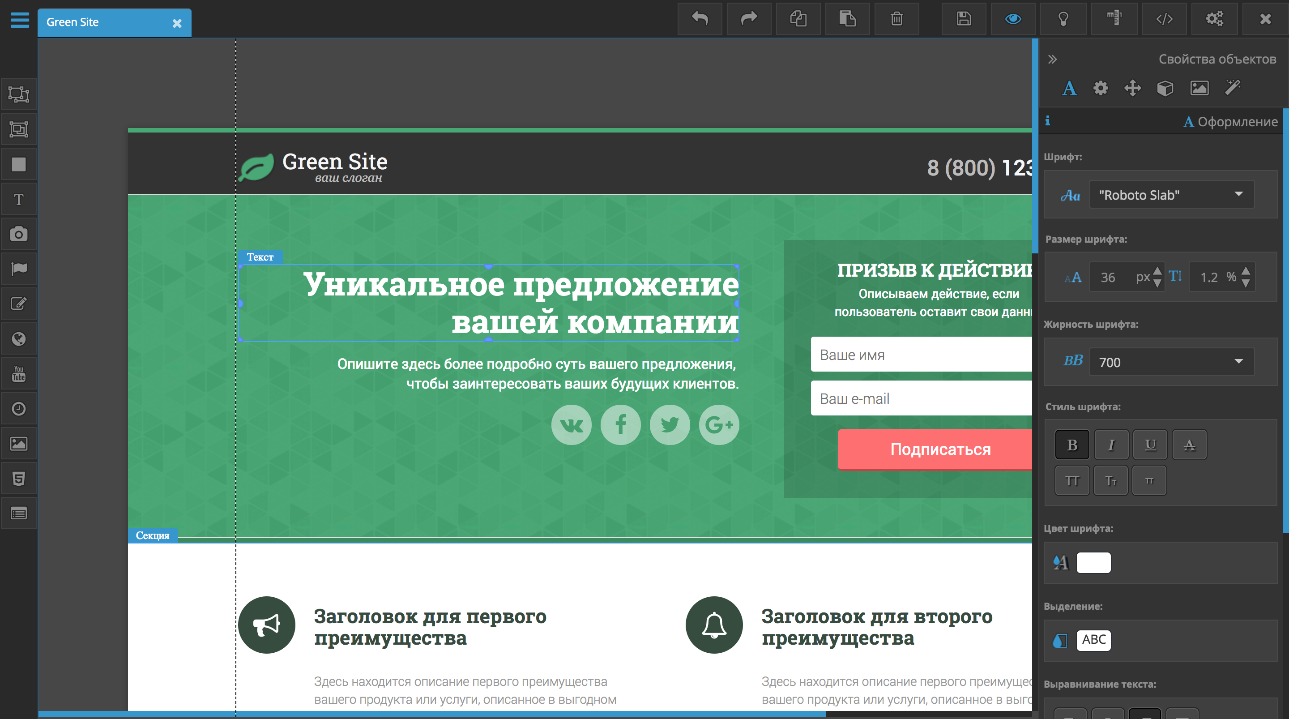Viewport: 1289px width, 719px height.
Task: Select the HTML5 code element tool
Action: point(18,478)
